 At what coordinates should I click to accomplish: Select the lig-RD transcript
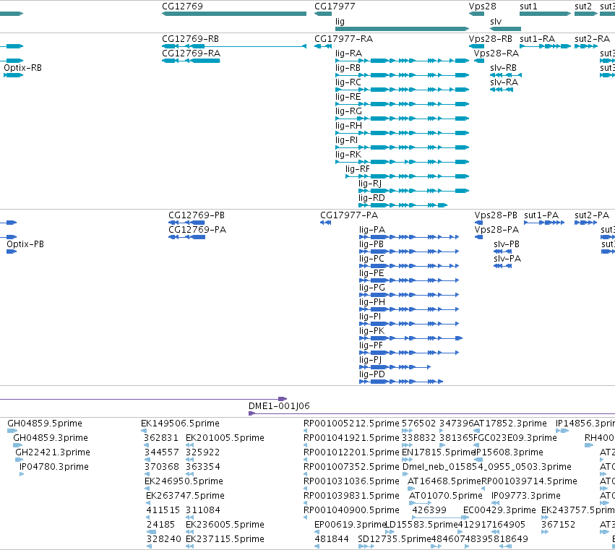pos(403,205)
